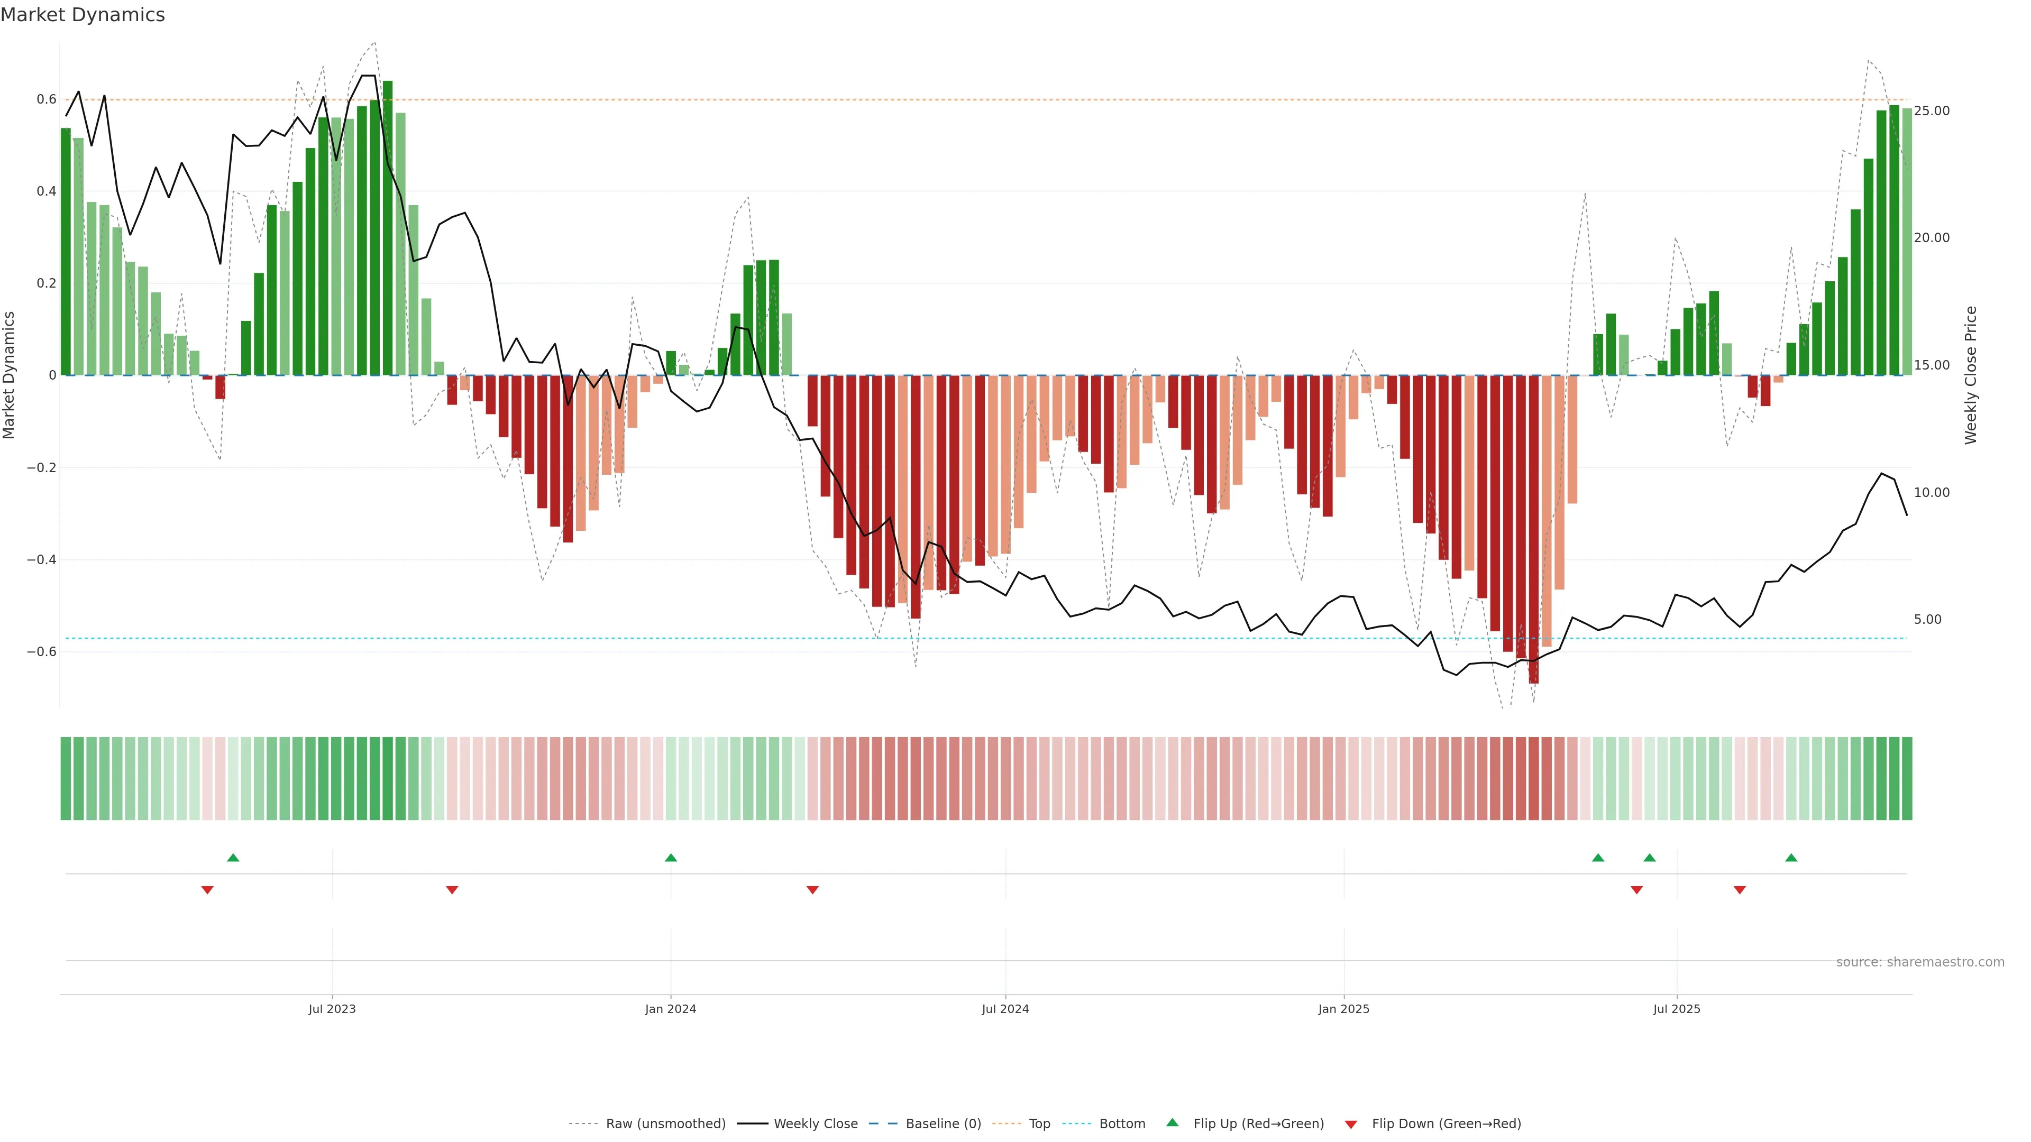Click the leftmost green heatmap strip cell
The height and width of the screenshot is (1142, 2031).
pos(66,778)
